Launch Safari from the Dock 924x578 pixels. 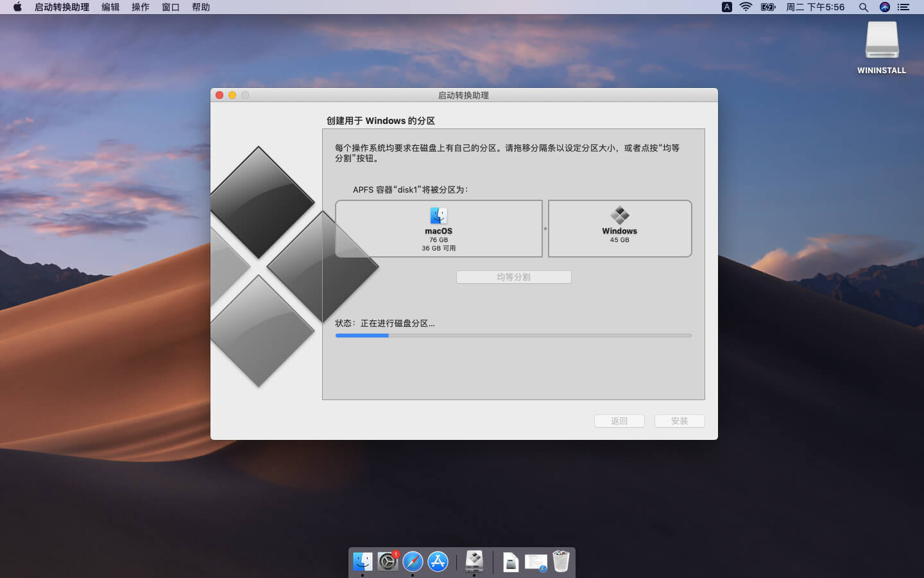click(413, 561)
